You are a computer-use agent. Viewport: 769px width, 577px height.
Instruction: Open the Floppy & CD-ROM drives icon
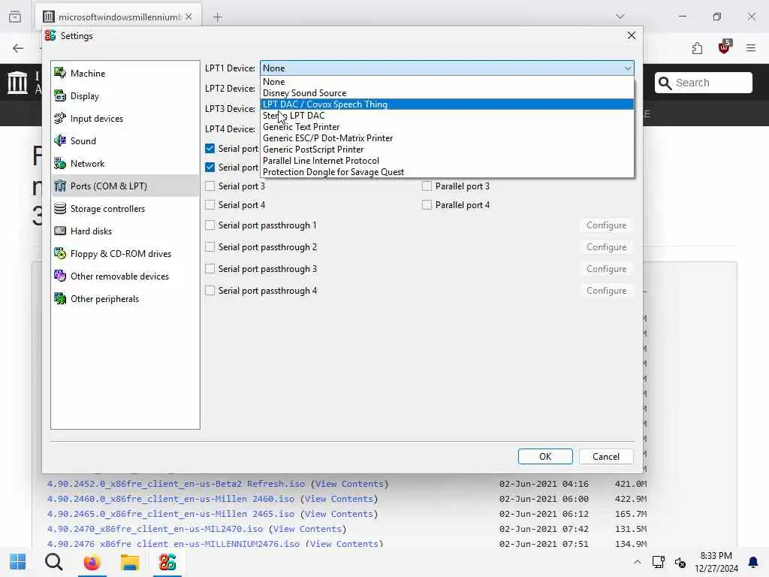[x=60, y=254]
